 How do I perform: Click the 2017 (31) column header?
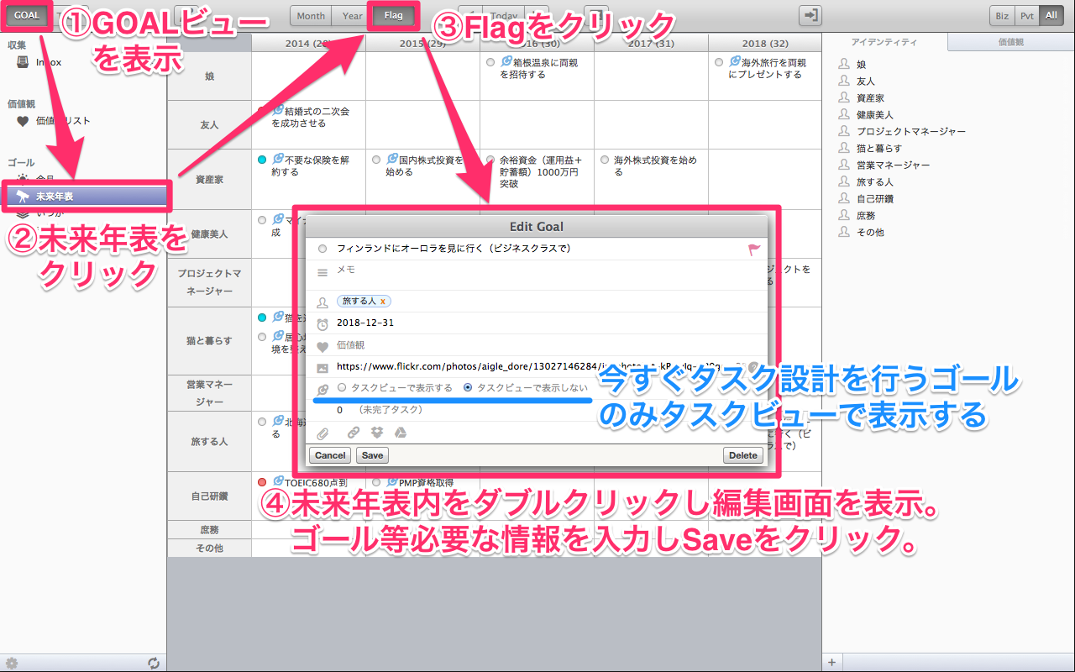pos(651,43)
